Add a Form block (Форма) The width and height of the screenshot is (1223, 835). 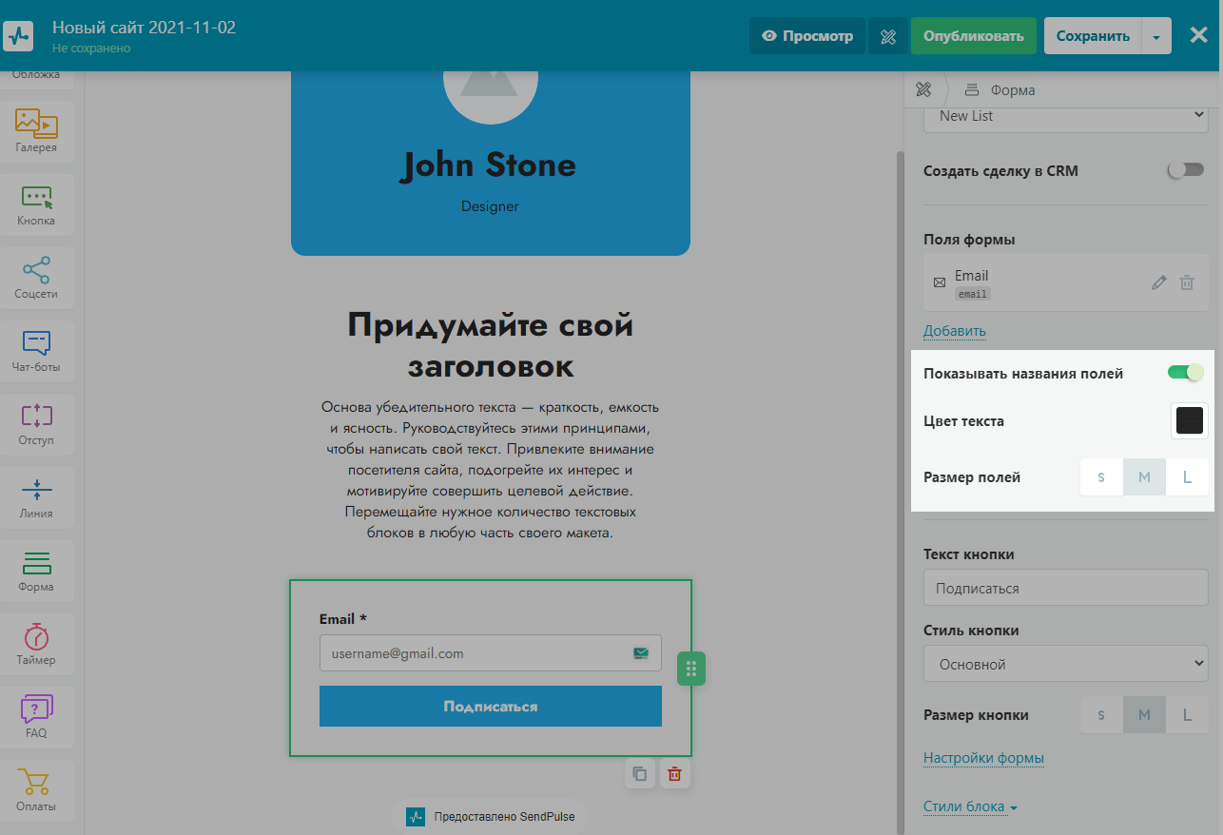tap(36, 570)
